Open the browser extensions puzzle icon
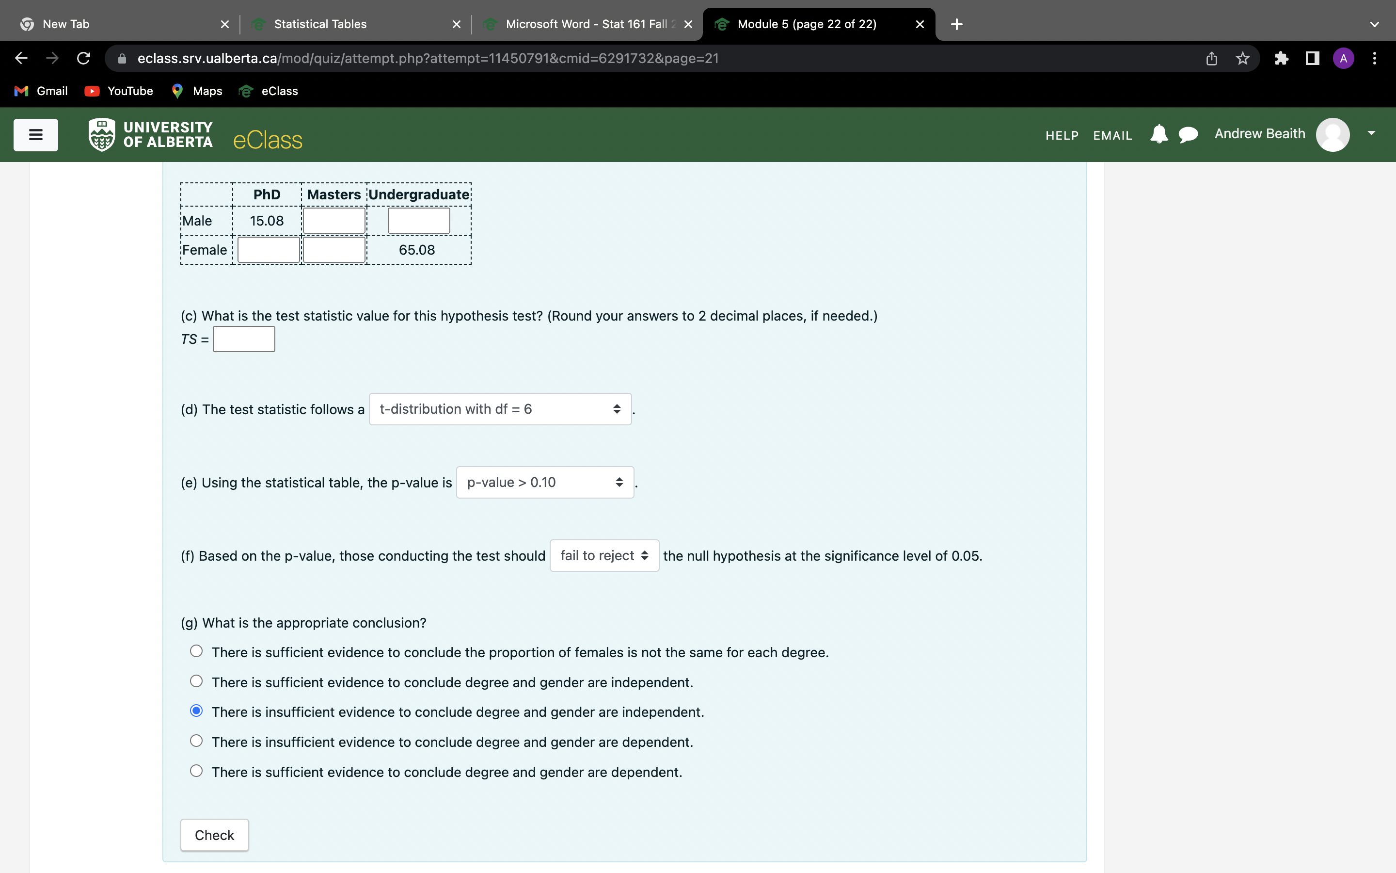This screenshot has width=1396, height=873. click(1281, 58)
